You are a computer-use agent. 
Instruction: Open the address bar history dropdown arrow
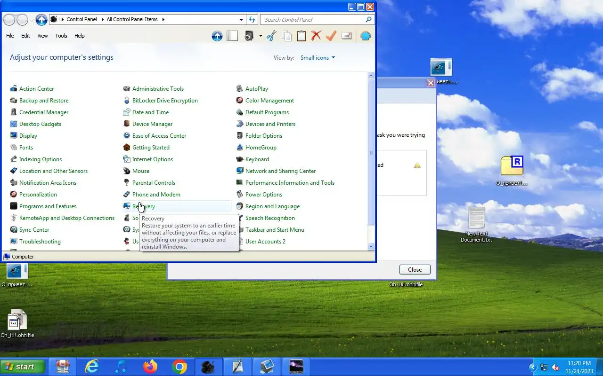point(241,19)
